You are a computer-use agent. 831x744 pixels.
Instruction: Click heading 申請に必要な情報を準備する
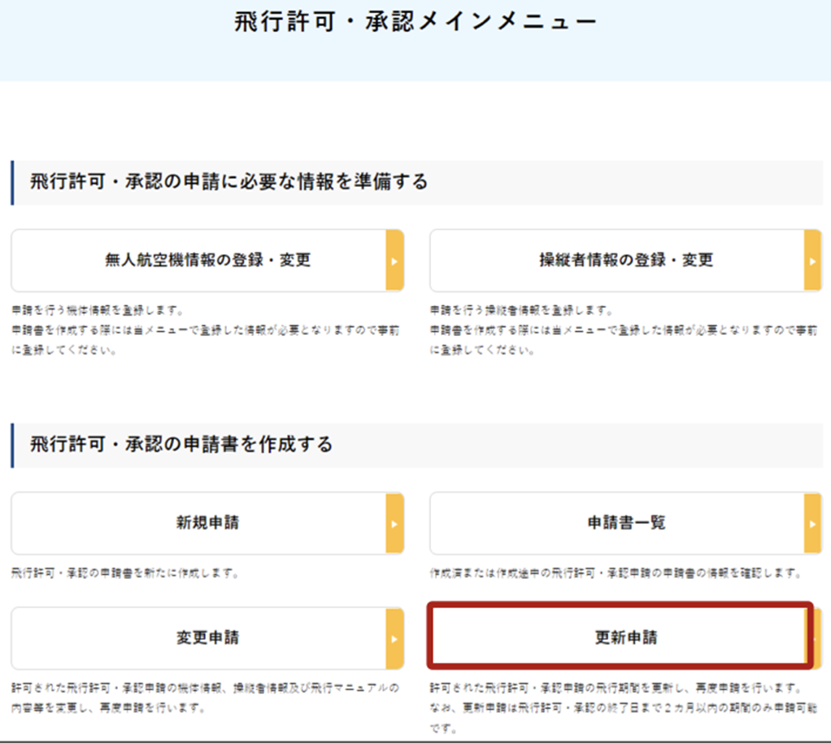click(x=228, y=181)
